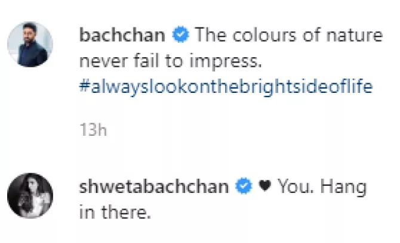400x243 pixels.
Task: Open the bachchan username link
Action: pyautogui.click(x=122, y=35)
